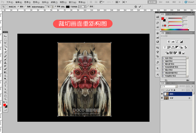Open the 图像 (Image) menu
196x133 pixels.
click(27, 2)
